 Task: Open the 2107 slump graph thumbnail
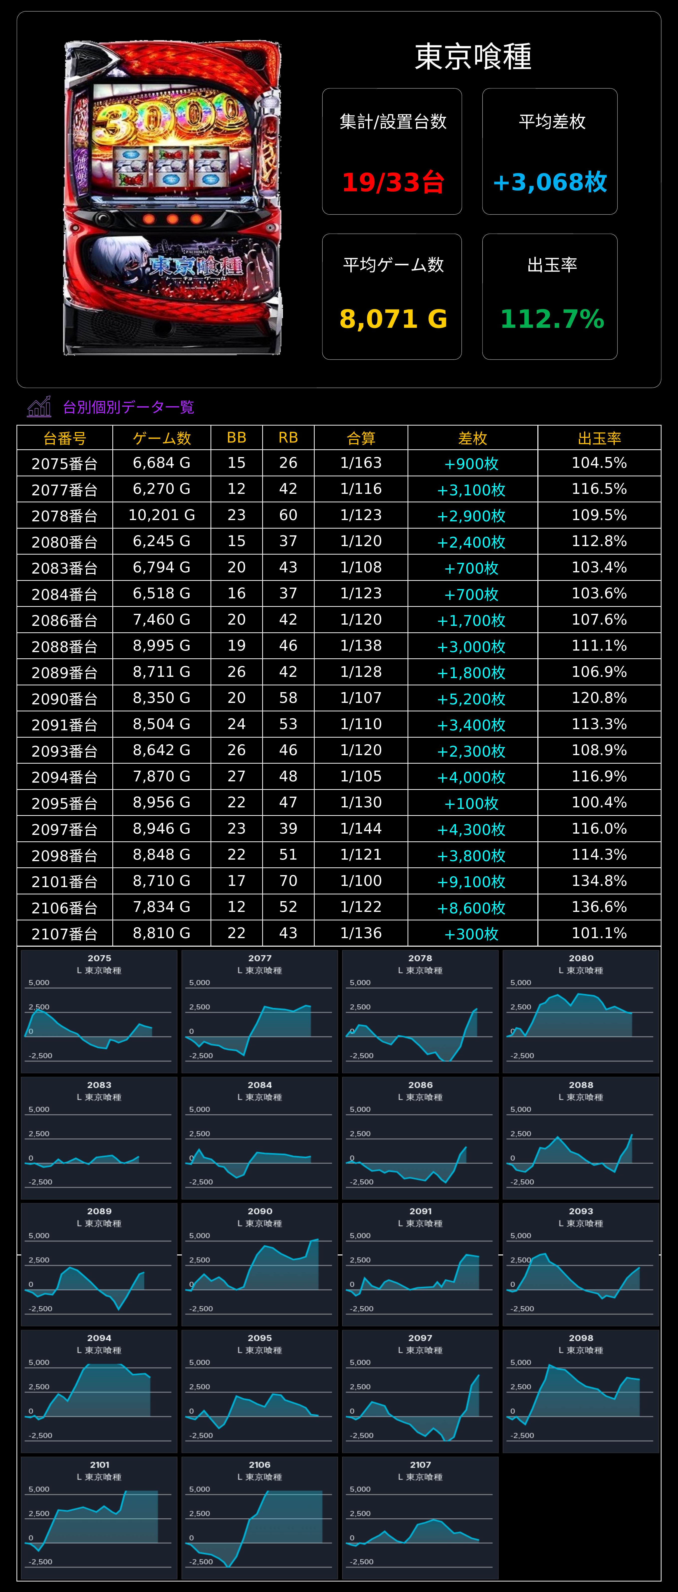pos(421,1518)
